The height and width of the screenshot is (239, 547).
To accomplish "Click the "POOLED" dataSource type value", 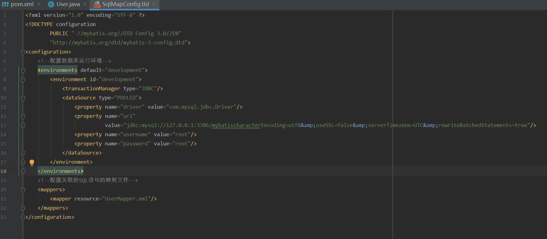I will click(x=126, y=98).
